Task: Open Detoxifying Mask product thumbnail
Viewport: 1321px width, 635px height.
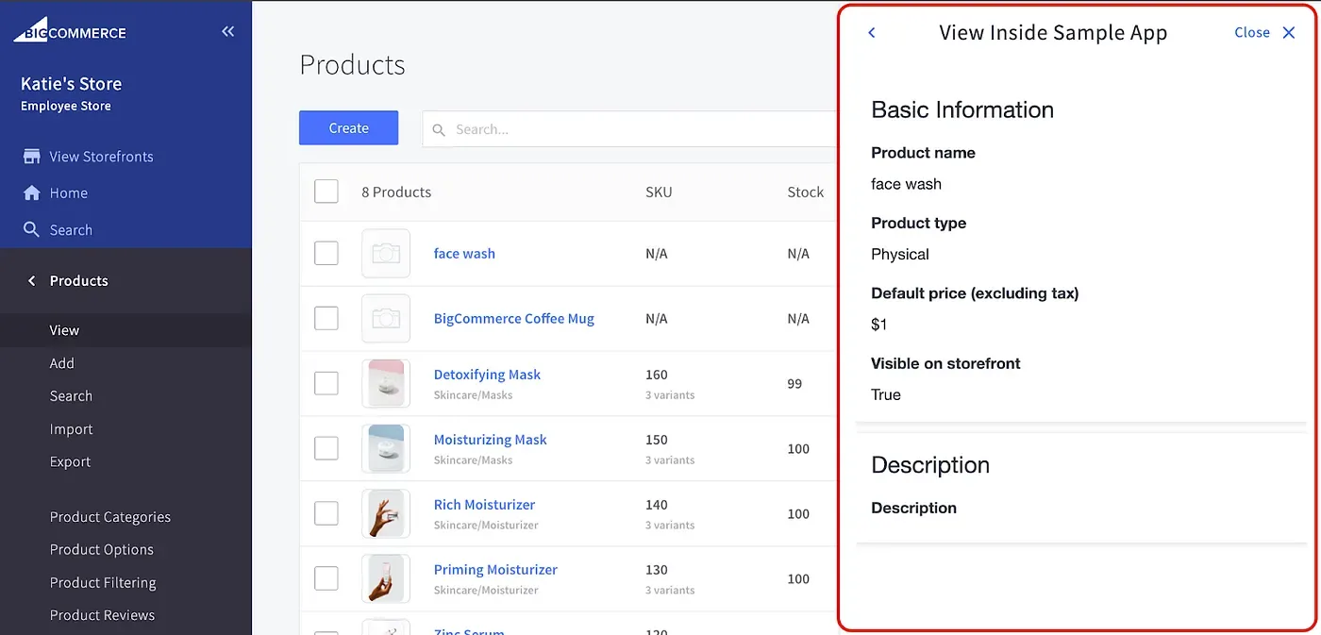Action: click(x=386, y=383)
